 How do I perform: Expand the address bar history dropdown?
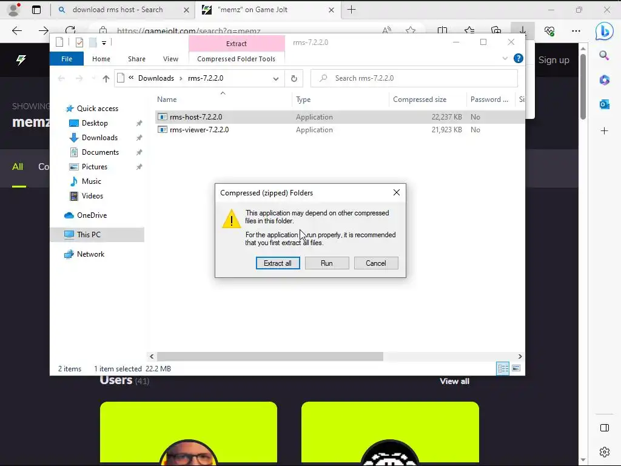click(276, 78)
